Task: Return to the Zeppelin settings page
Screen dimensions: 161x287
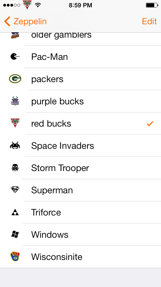Action: (25, 21)
